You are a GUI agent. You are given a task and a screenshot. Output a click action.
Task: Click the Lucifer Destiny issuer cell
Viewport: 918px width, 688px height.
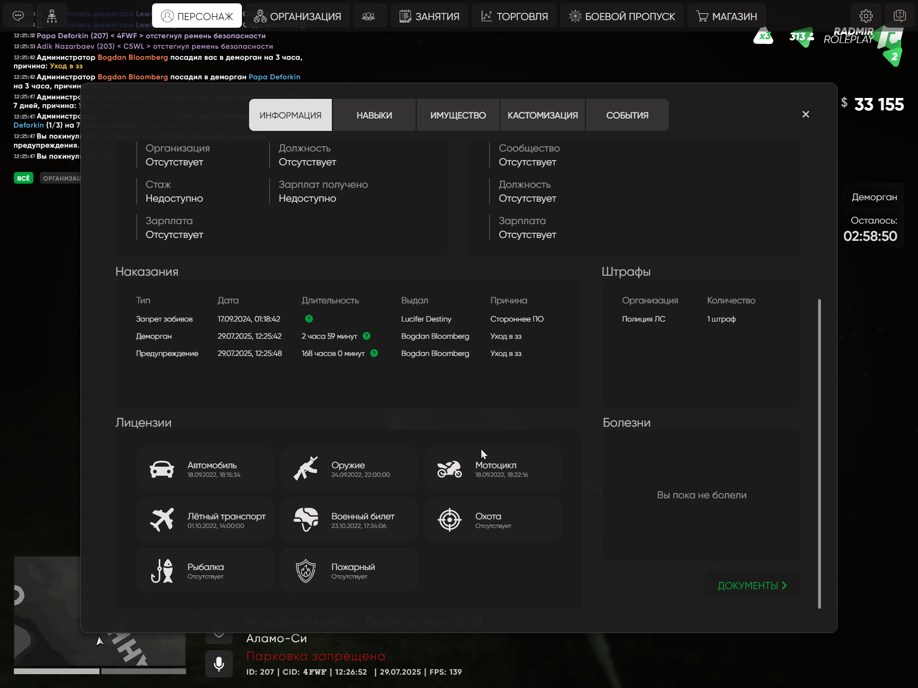pyautogui.click(x=426, y=319)
